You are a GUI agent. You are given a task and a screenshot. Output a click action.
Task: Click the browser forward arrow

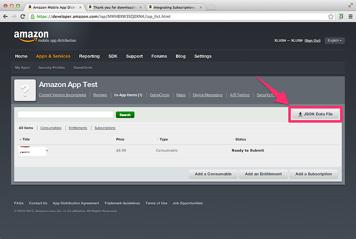(x=14, y=17)
